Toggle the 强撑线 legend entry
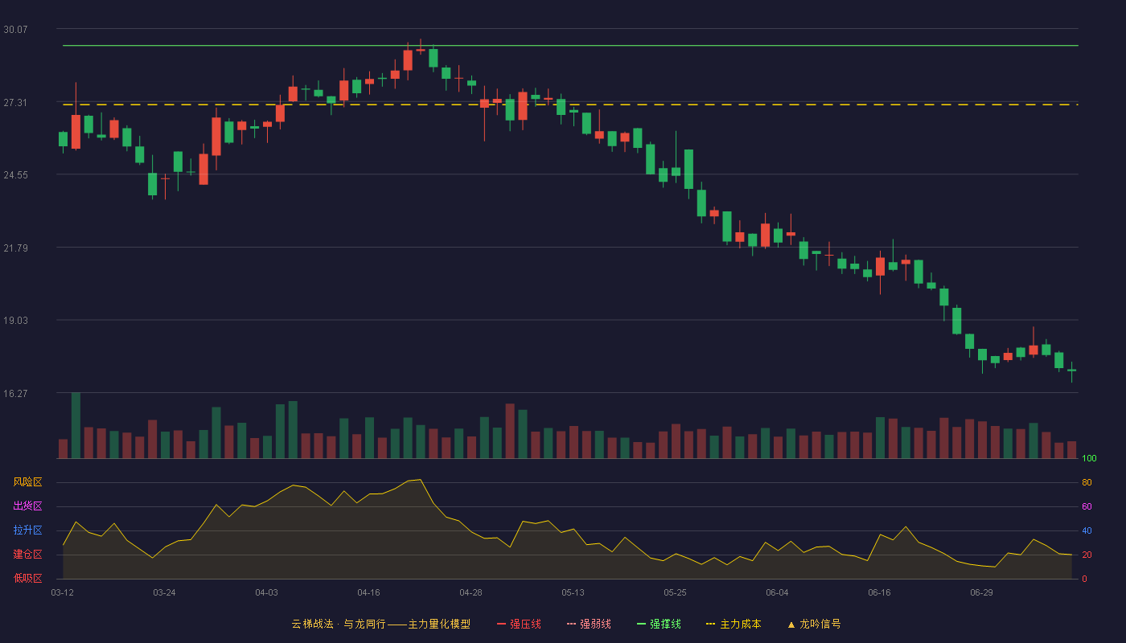 pyautogui.click(x=659, y=624)
